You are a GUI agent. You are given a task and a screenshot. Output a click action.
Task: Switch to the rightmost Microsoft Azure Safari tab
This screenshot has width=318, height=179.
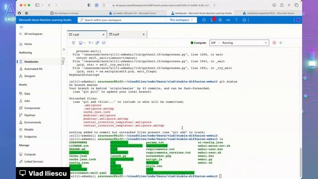[268, 13]
